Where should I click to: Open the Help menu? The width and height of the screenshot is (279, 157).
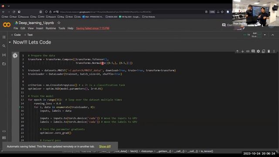point(70,28)
